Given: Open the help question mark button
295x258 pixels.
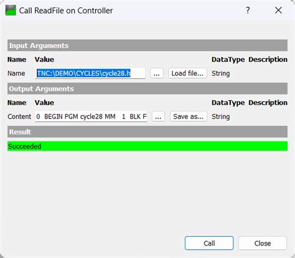Looking at the screenshot, I should [248, 10].
